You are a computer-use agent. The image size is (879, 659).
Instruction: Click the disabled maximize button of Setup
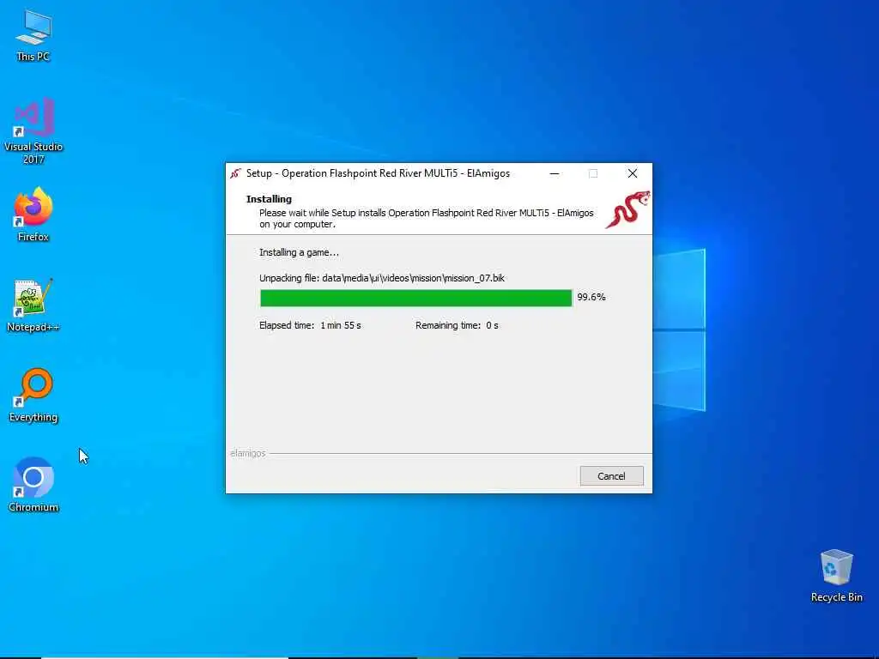pos(593,173)
